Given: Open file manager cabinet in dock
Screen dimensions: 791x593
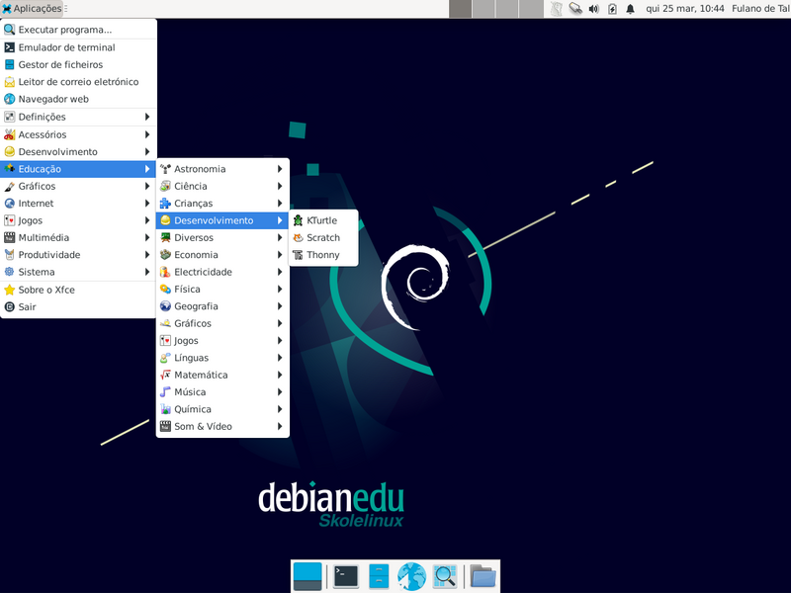Looking at the screenshot, I should [379, 576].
